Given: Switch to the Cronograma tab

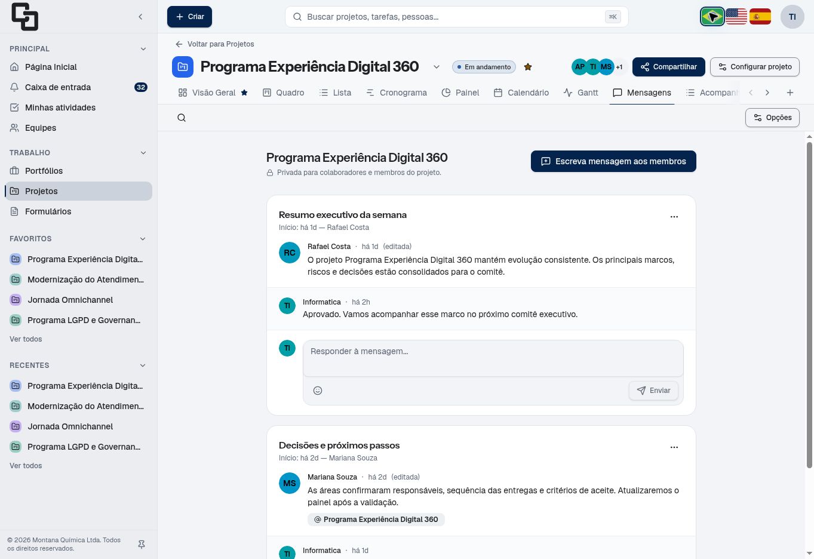Looking at the screenshot, I should coord(397,93).
